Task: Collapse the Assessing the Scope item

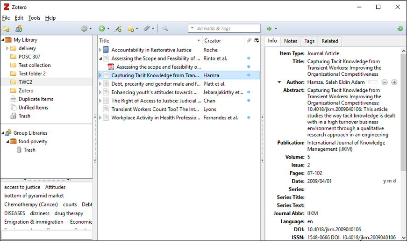Action: [100, 58]
